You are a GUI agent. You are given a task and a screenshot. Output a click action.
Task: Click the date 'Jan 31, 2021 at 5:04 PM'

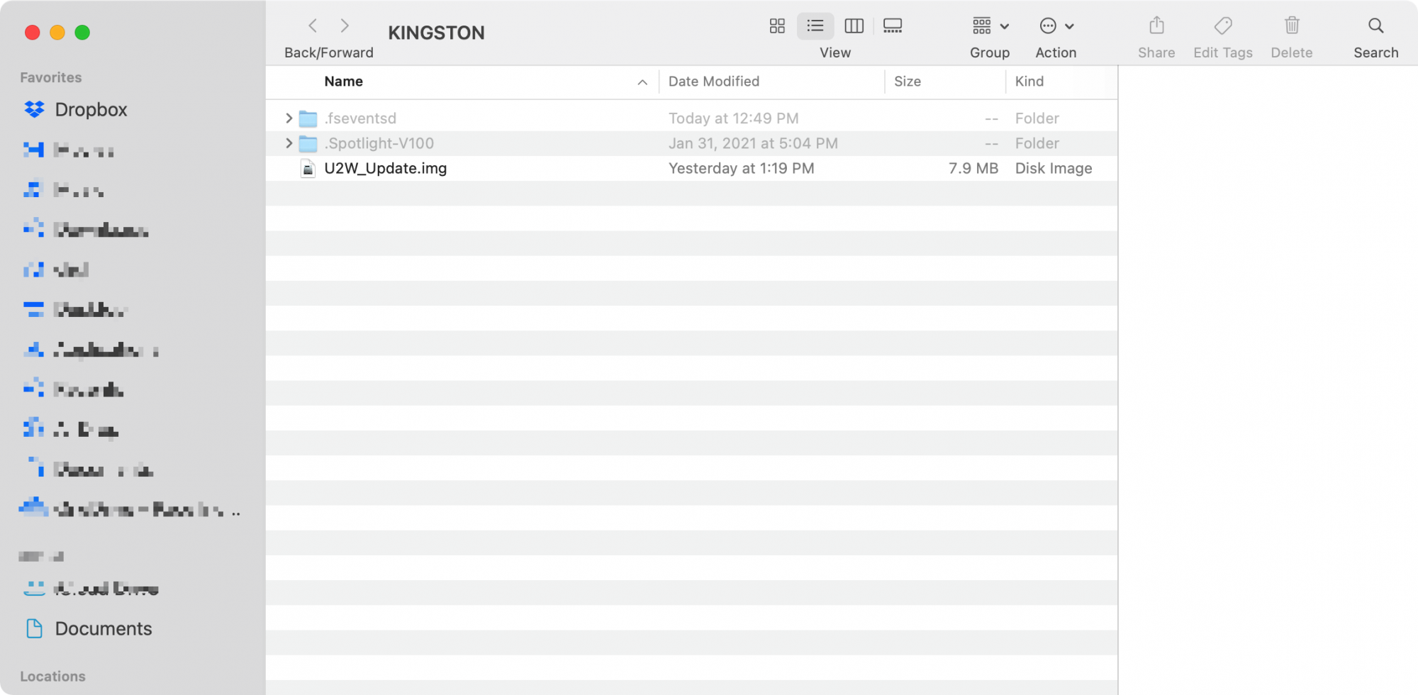pyautogui.click(x=753, y=143)
